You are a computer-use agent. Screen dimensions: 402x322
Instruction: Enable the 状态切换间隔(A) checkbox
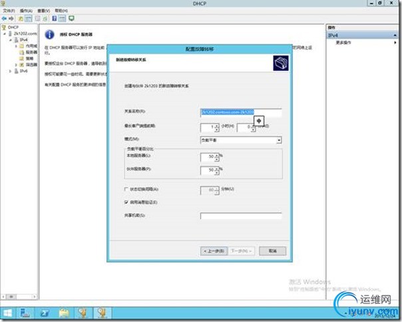126,189
